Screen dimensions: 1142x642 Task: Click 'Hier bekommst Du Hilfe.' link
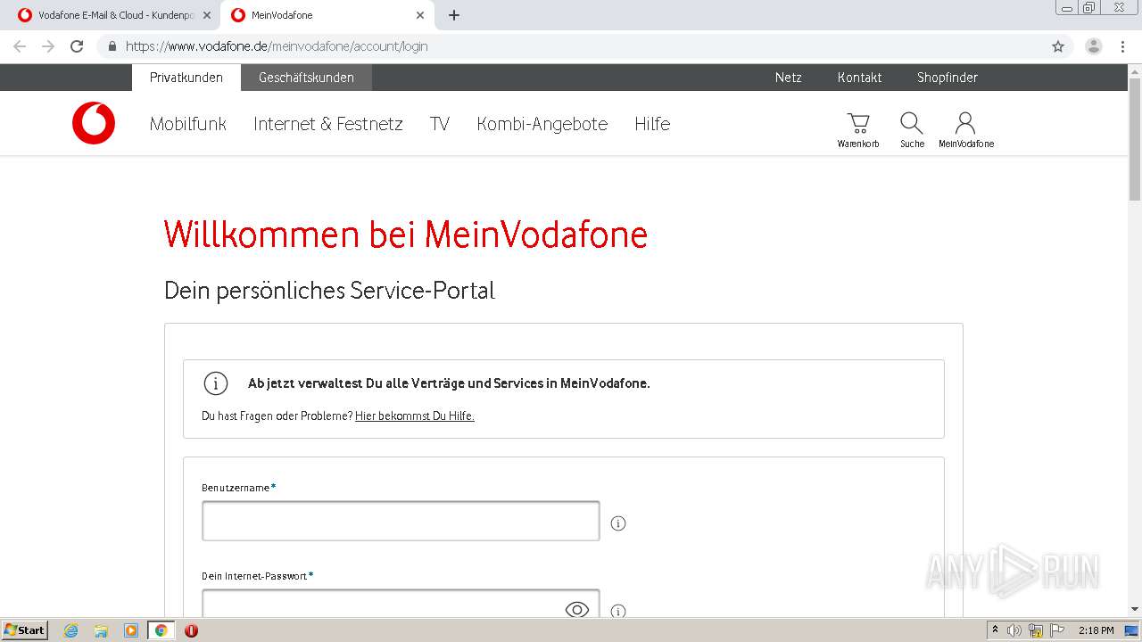coord(415,416)
